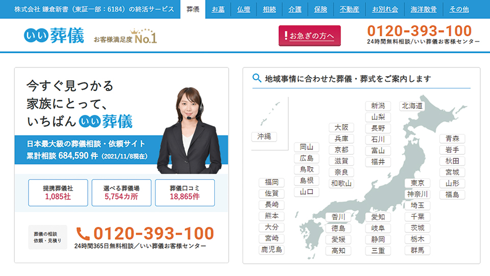Click the operator woman photo
490x276 pixels.
pyautogui.click(x=190, y=130)
